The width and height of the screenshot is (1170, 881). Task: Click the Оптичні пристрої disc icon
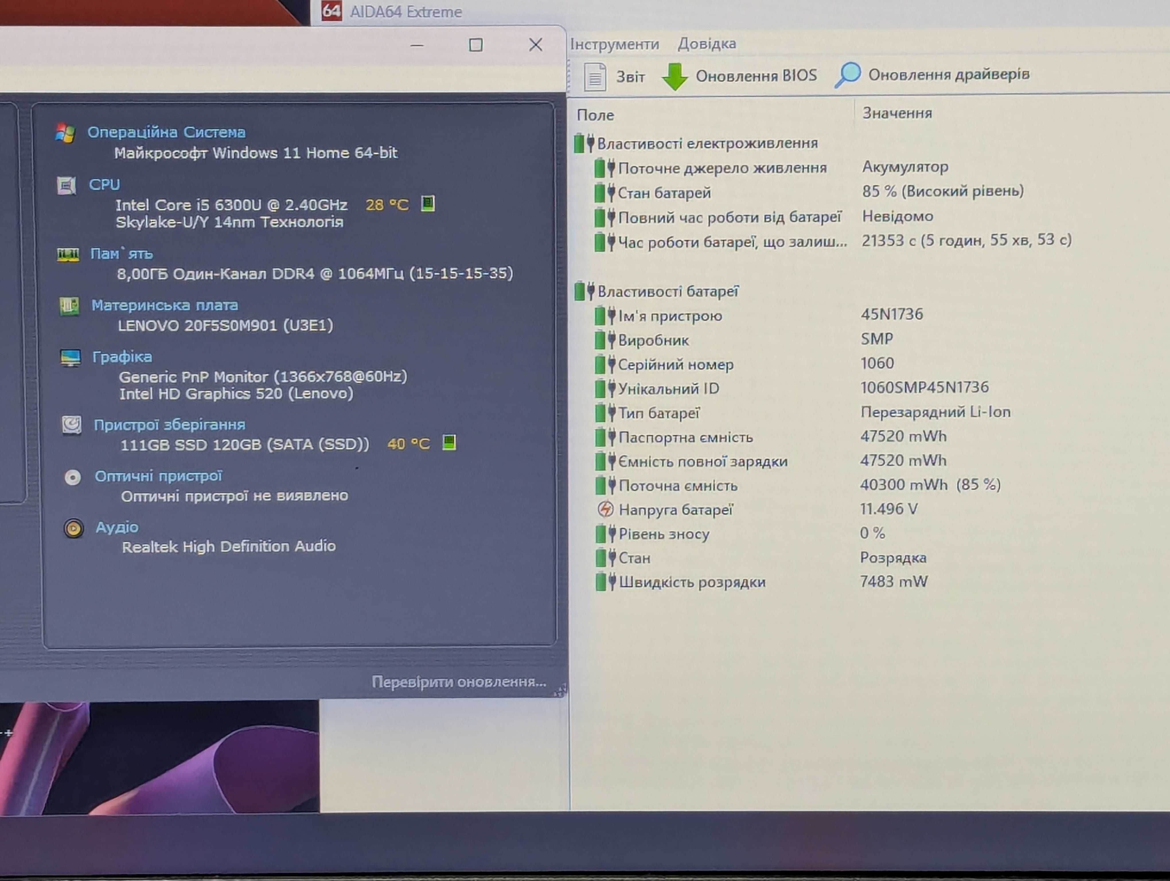click(x=73, y=477)
